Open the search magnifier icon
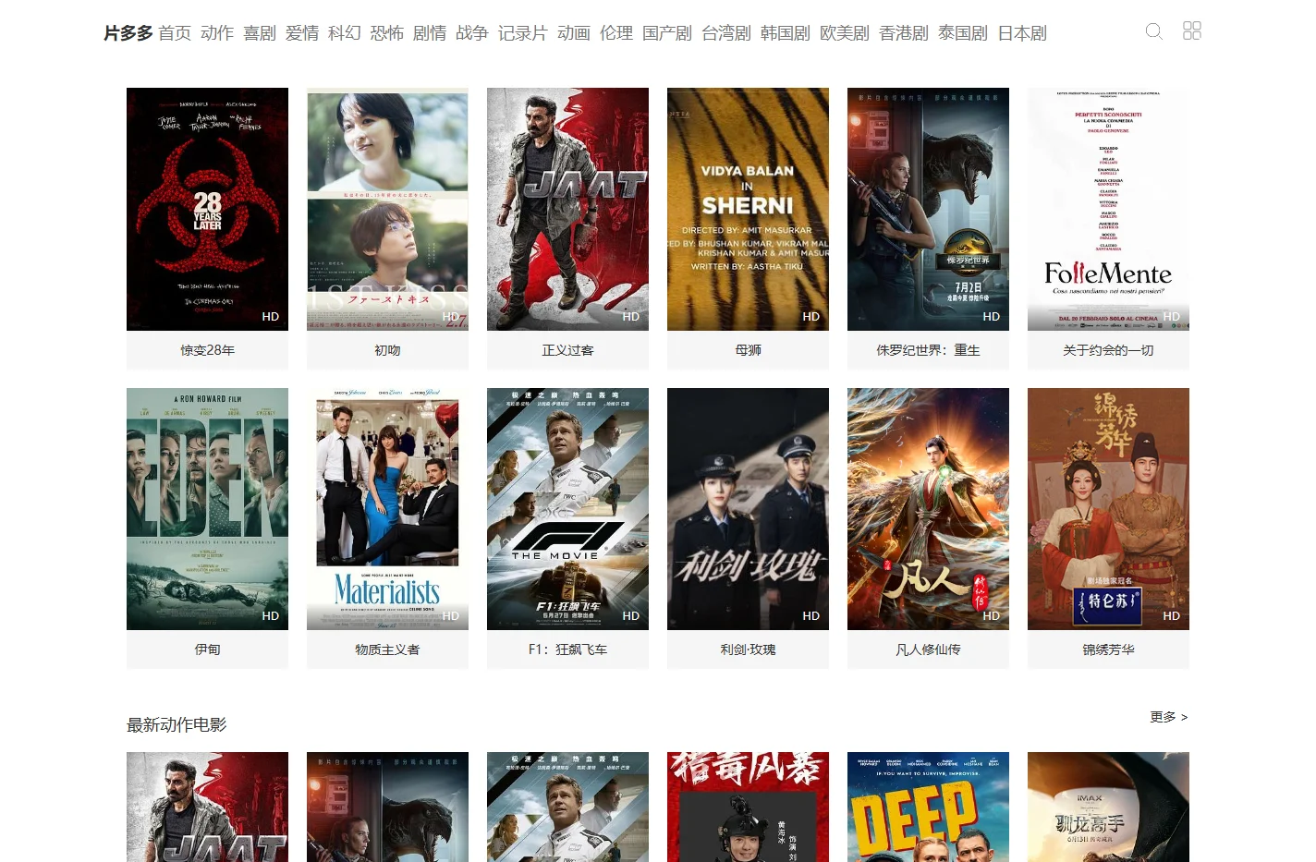 pyautogui.click(x=1153, y=31)
